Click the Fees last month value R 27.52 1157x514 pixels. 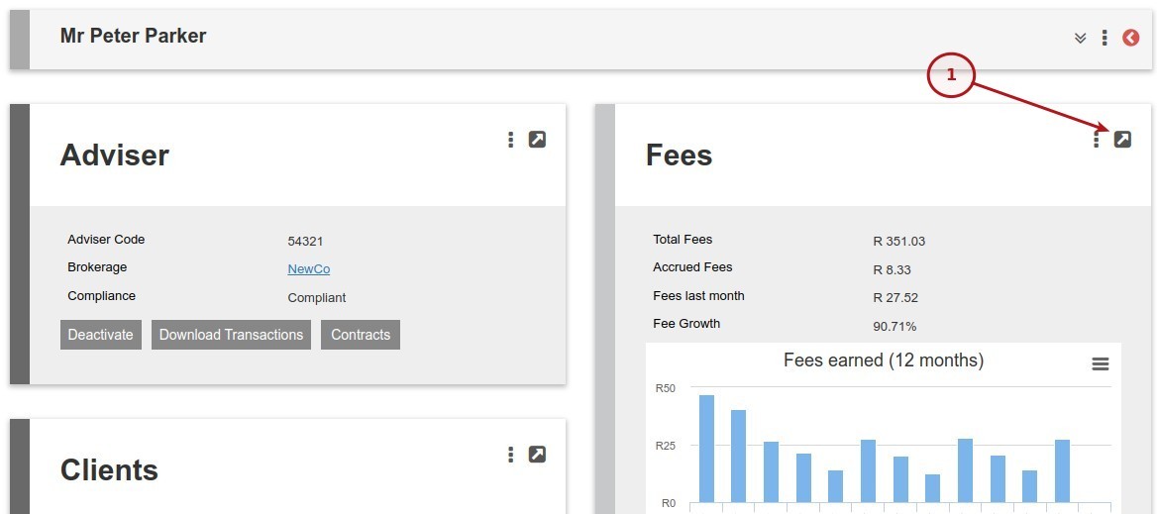(895, 298)
